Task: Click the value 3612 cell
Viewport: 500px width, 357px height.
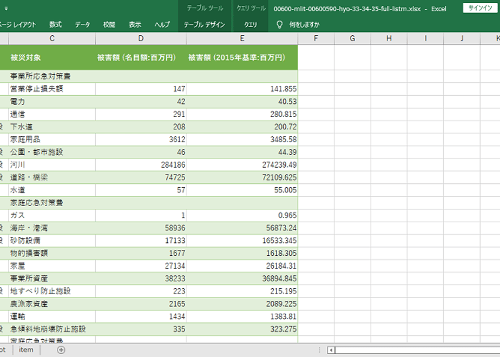Action: 141,140
